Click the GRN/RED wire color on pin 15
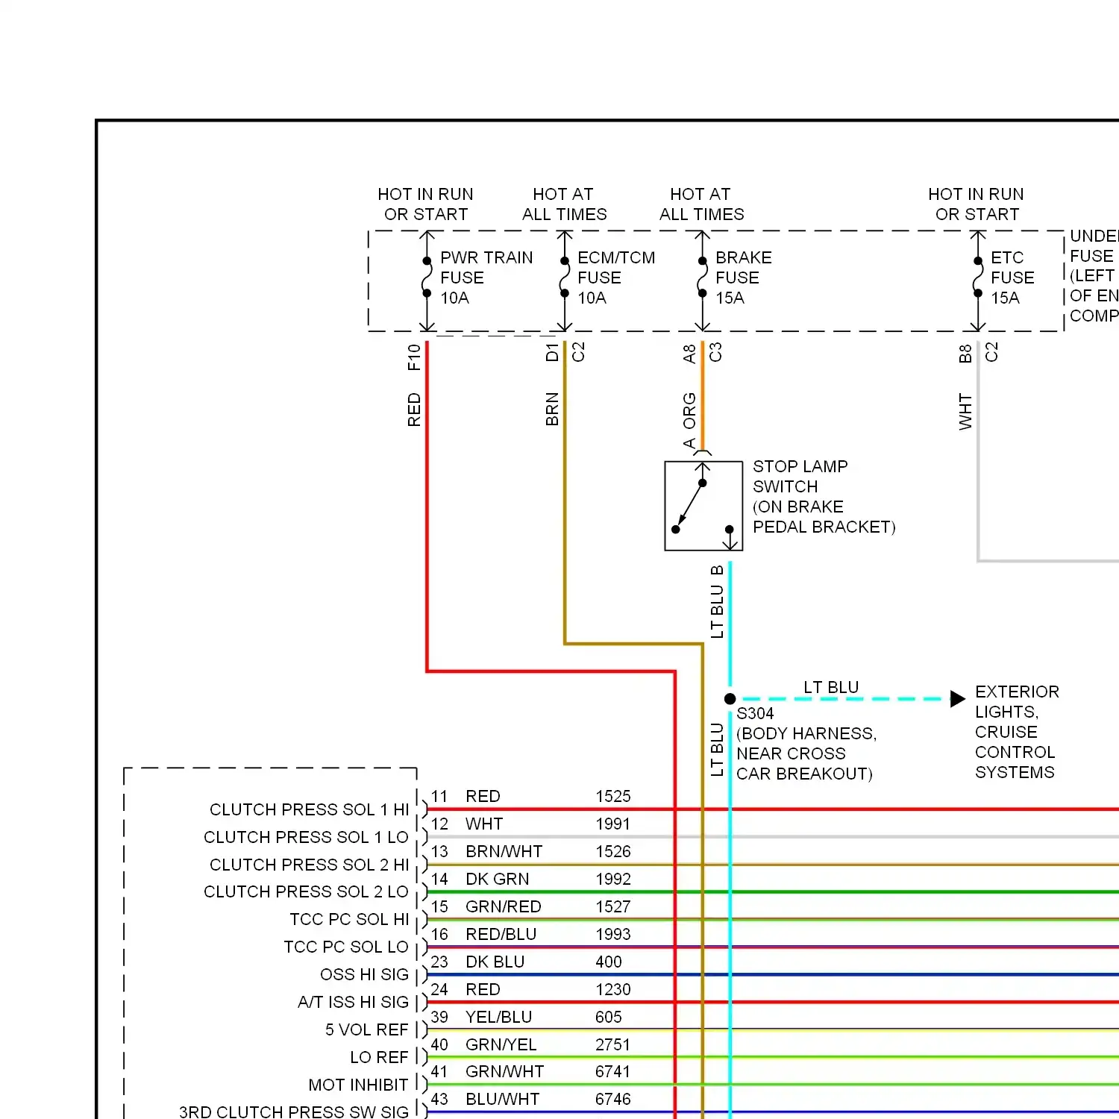Screen dimensions: 1119x1119 tap(503, 906)
